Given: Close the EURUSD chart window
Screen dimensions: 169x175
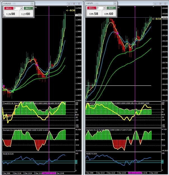Looking at the screenshot, I should (79, 4).
